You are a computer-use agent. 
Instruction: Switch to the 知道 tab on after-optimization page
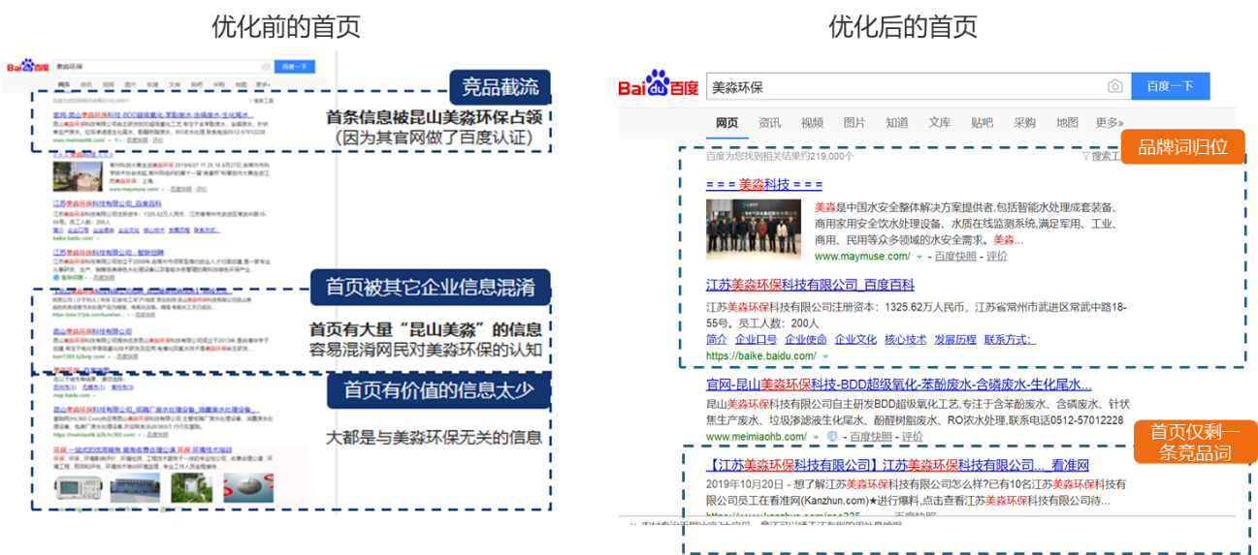897,123
